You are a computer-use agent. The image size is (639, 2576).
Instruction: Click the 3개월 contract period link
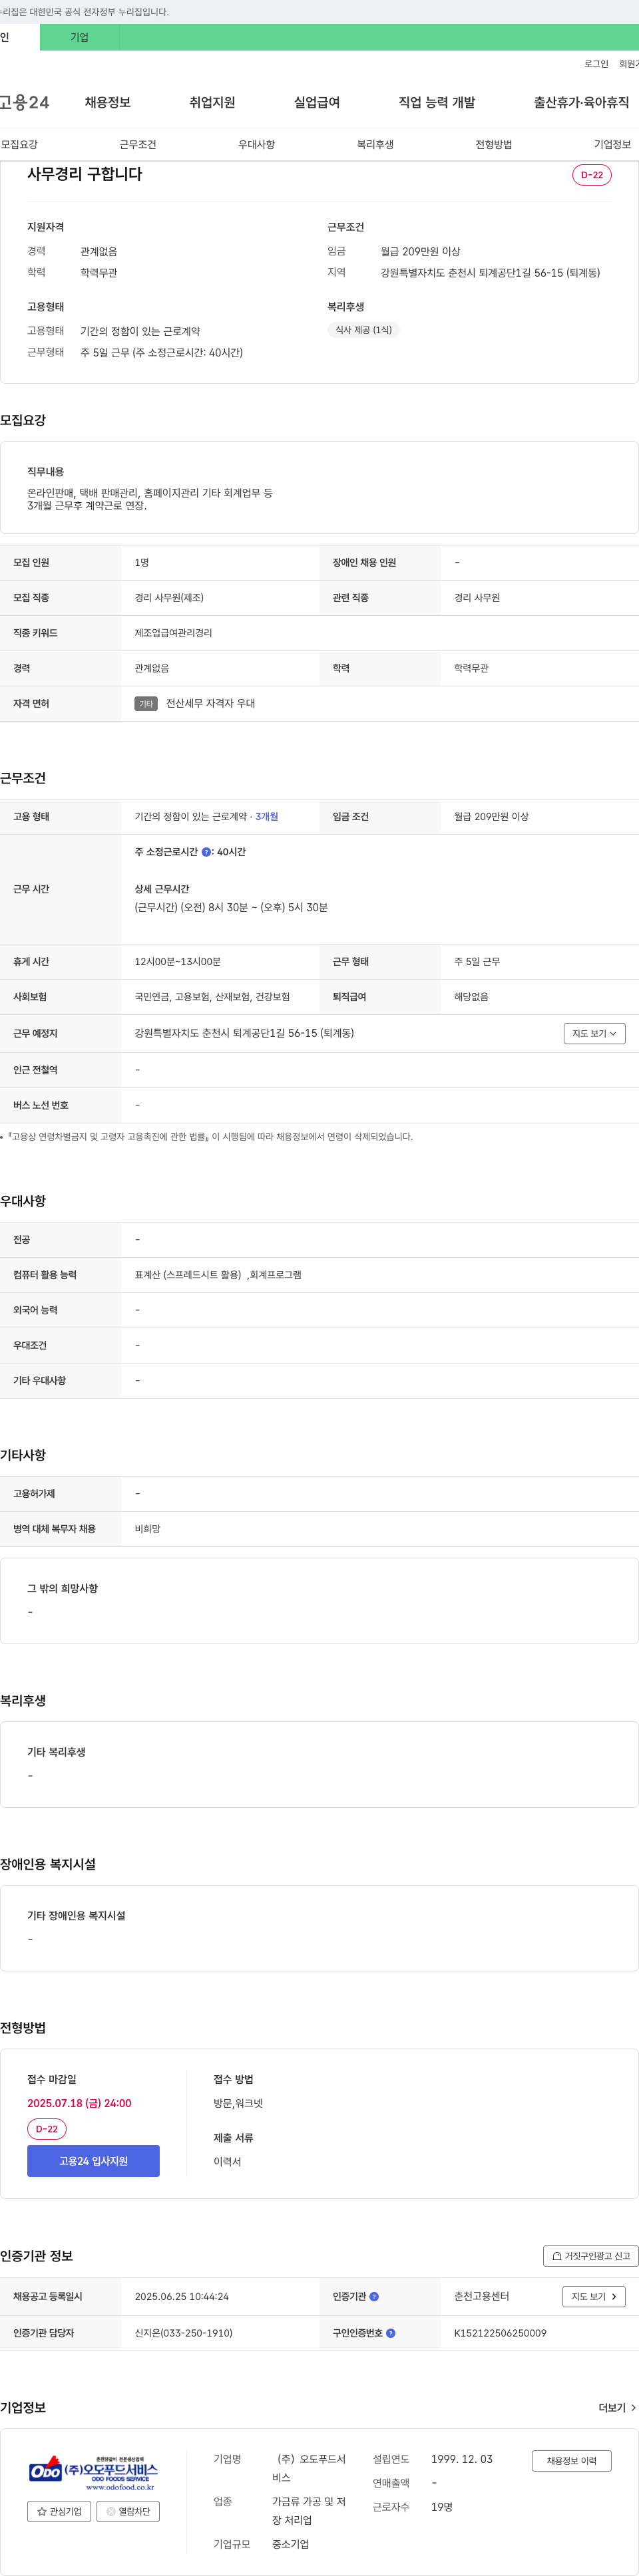[267, 817]
